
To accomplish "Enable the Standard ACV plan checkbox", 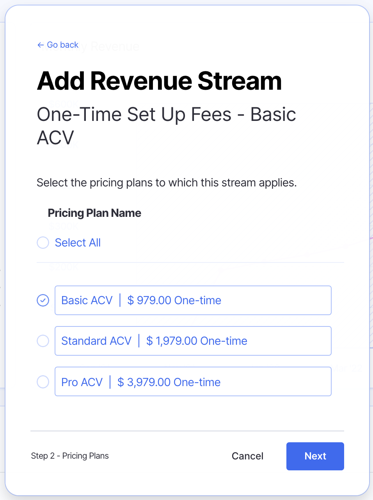I will 43,341.
